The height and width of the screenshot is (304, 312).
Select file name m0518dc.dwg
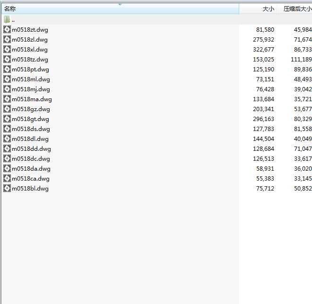pyautogui.click(x=31, y=159)
